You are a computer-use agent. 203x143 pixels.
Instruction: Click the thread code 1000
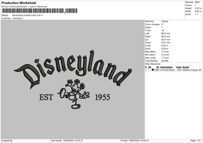tap(179, 70)
